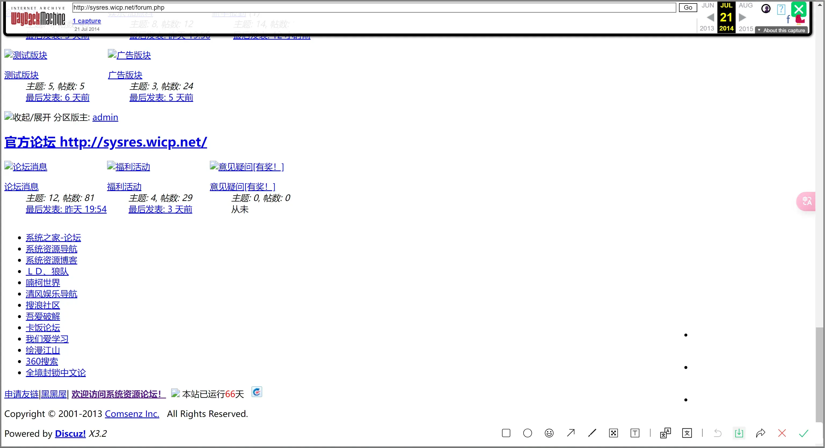The height and width of the screenshot is (448, 825).
Task: Open the 广告版块 title link above its stats
Action: tap(125, 75)
